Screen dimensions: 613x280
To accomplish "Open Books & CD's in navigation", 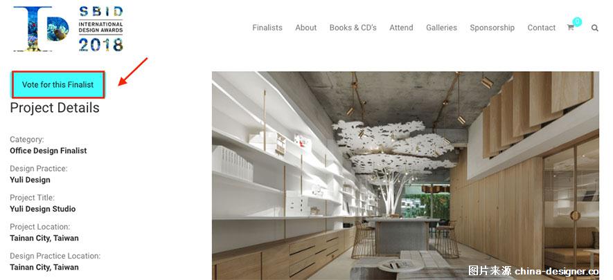I will (x=353, y=28).
